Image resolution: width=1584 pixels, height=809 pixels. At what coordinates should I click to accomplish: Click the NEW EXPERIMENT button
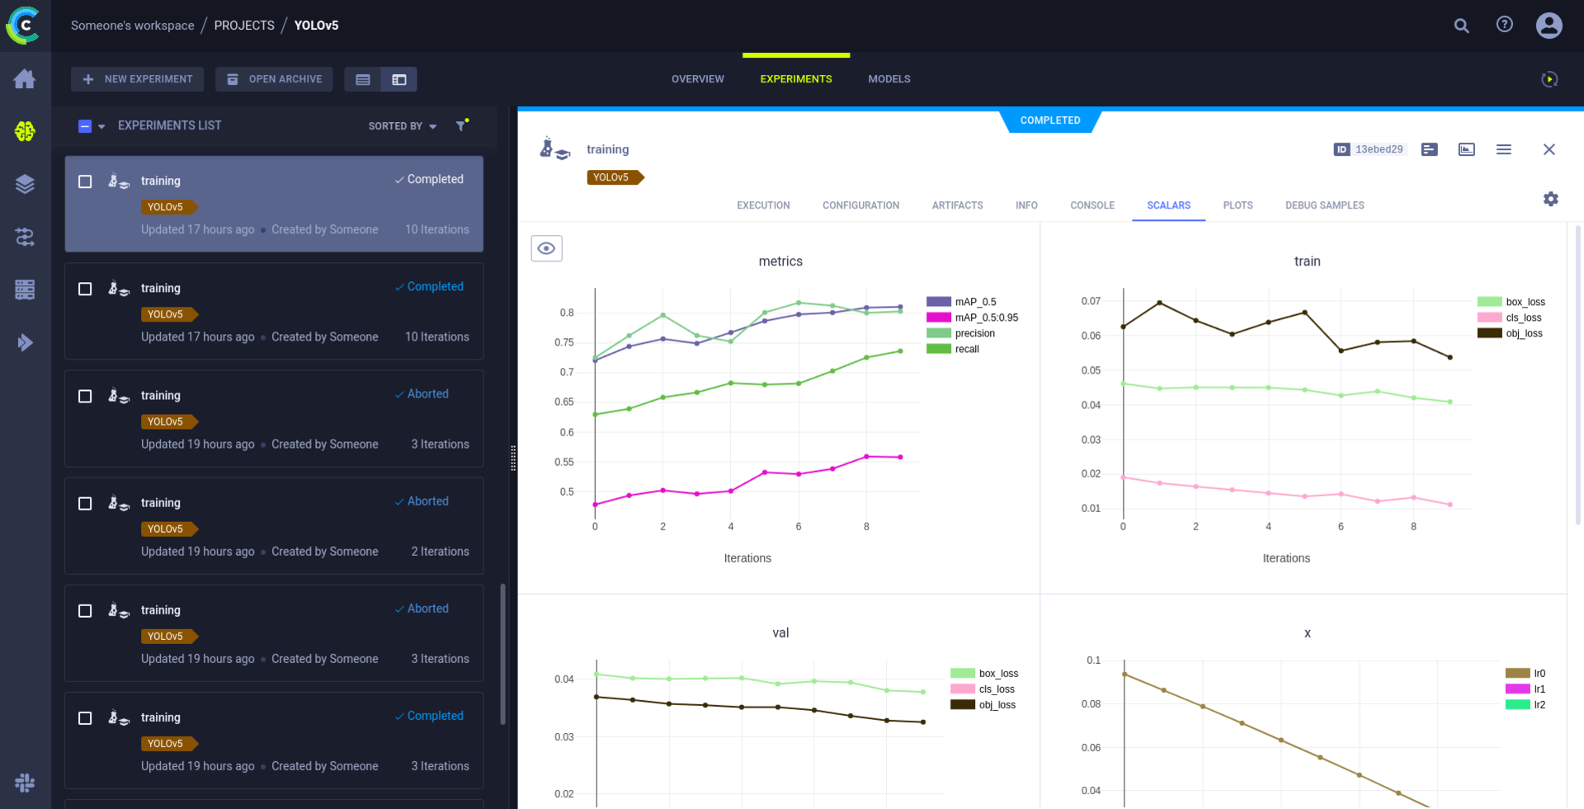pyautogui.click(x=137, y=78)
